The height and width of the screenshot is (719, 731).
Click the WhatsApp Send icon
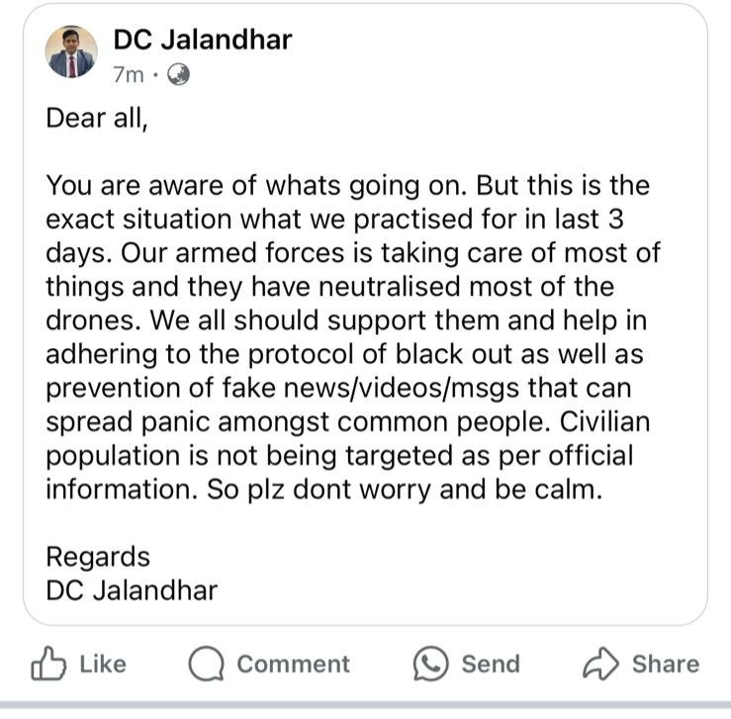point(431,664)
